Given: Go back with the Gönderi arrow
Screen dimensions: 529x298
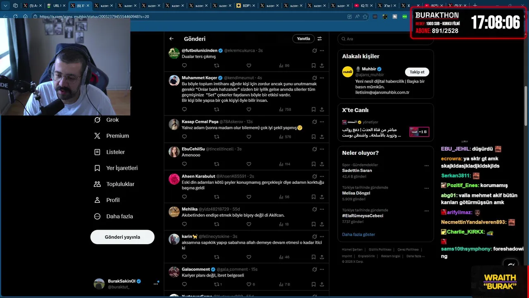Looking at the screenshot, I should [172, 38].
